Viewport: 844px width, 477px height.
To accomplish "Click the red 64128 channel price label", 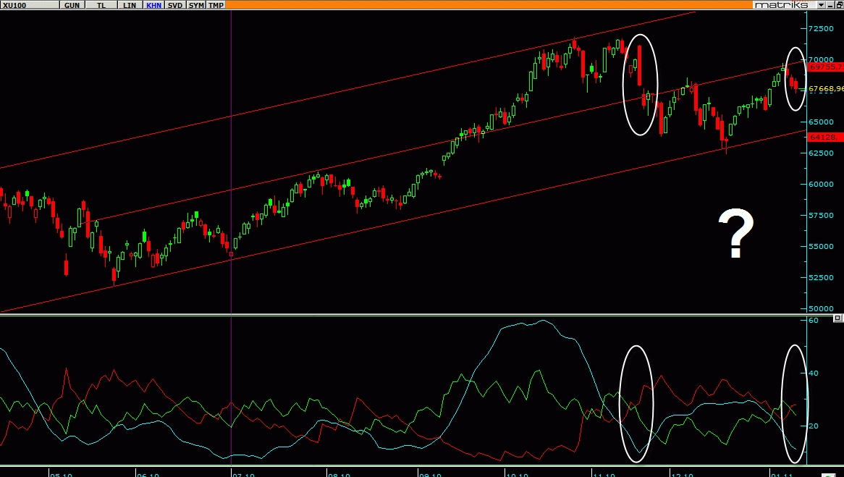I will point(824,137).
